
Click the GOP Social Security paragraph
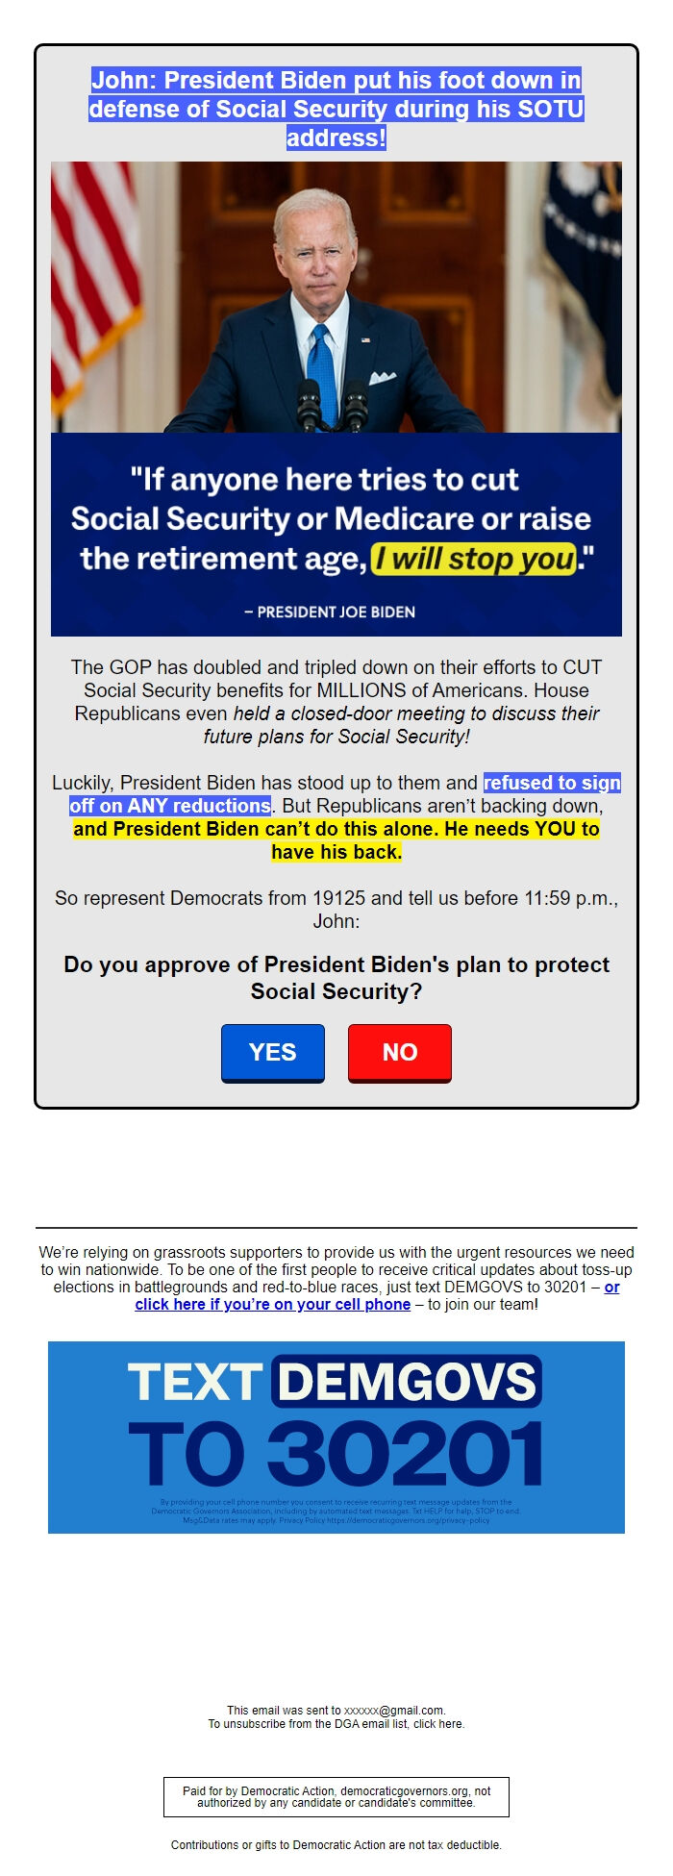click(336, 700)
